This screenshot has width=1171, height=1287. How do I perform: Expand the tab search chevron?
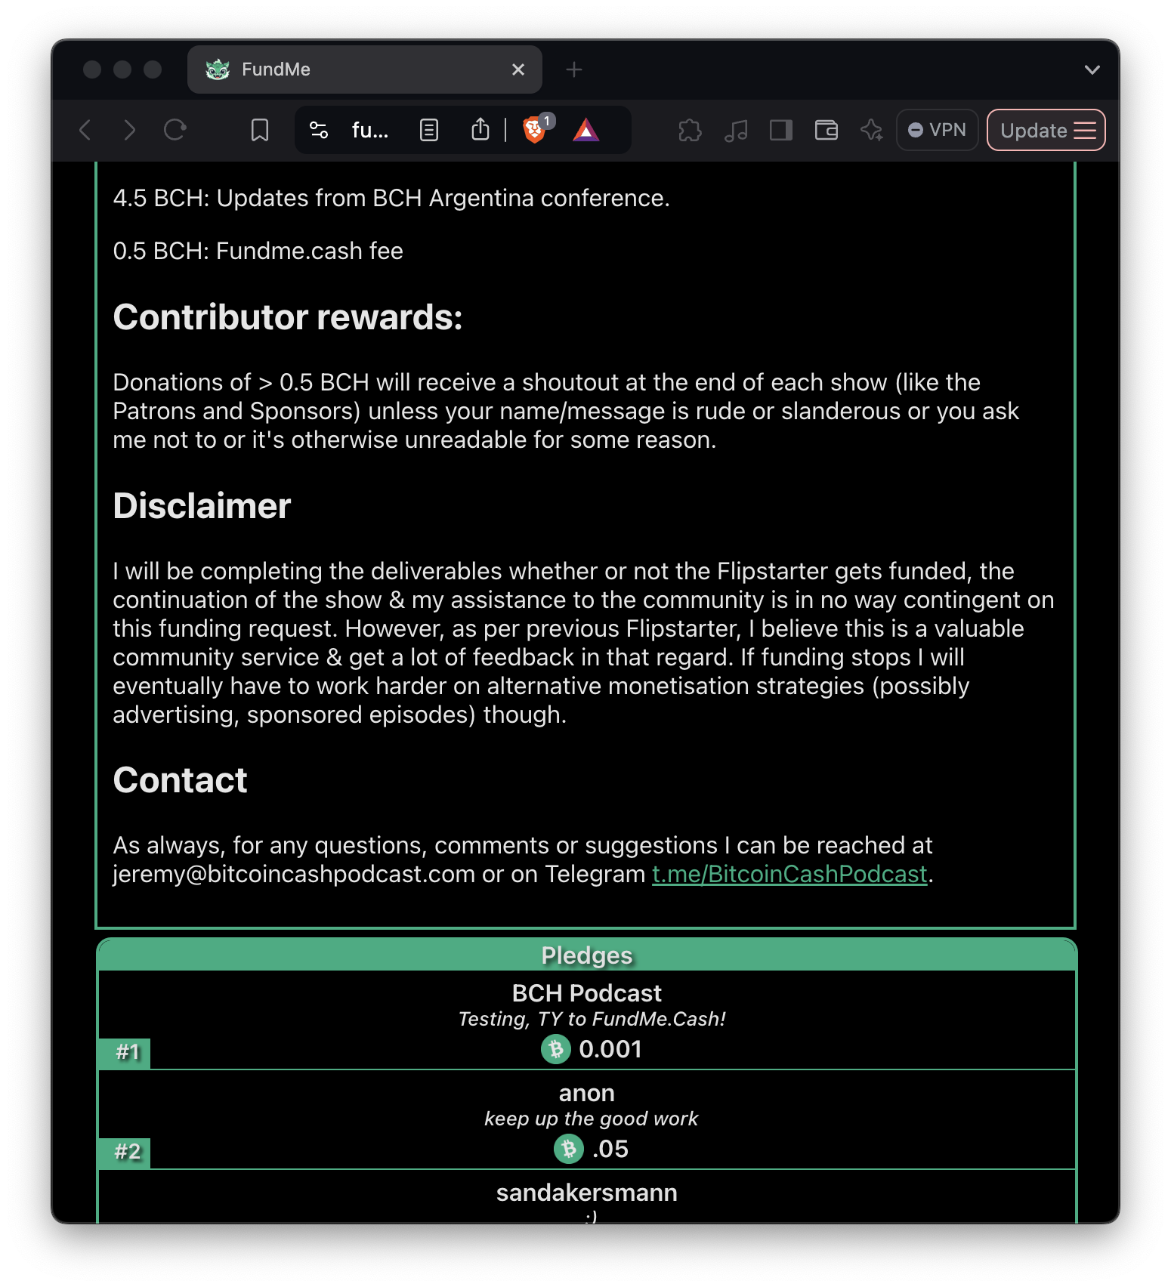point(1092,69)
